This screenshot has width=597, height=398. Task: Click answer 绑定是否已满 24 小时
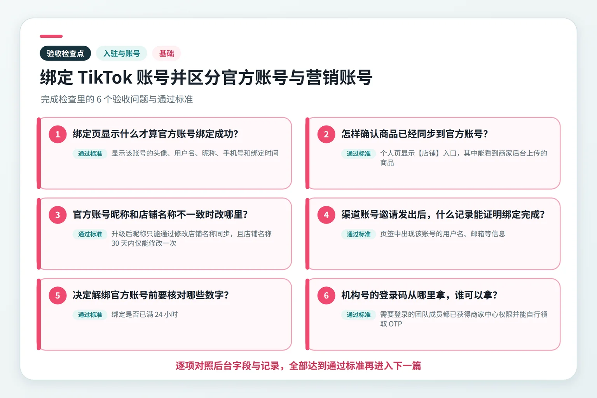[x=145, y=314]
